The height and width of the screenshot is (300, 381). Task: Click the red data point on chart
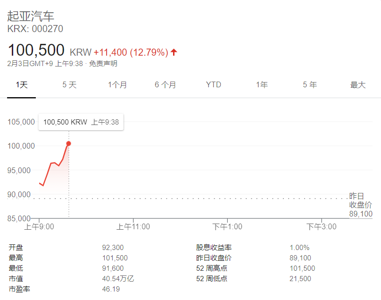tap(69, 143)
